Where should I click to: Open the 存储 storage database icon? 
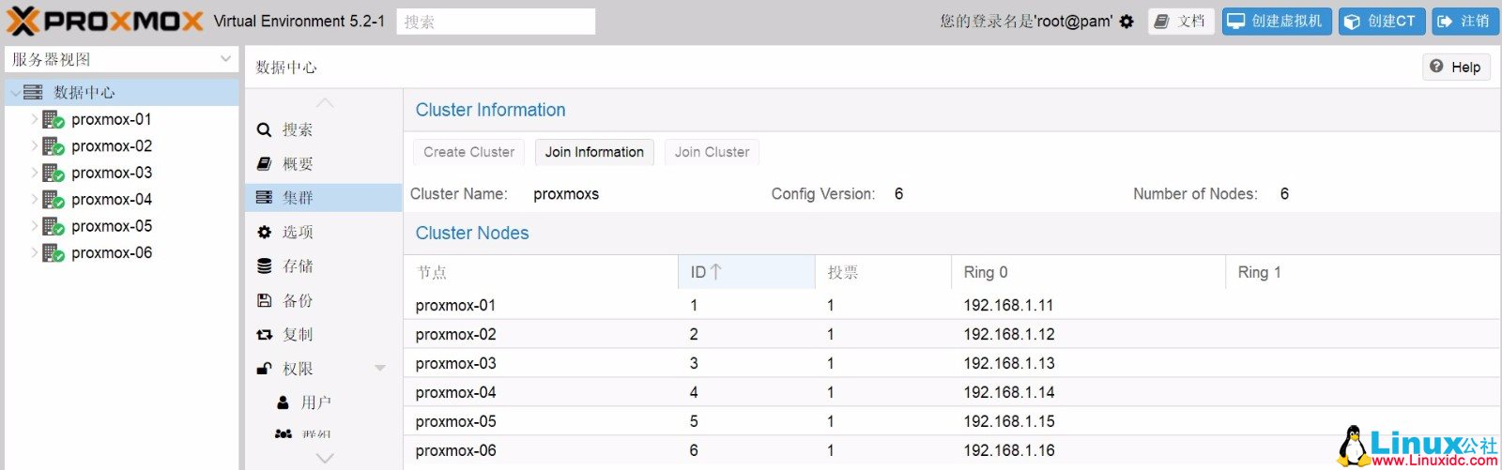click(265, 266)
